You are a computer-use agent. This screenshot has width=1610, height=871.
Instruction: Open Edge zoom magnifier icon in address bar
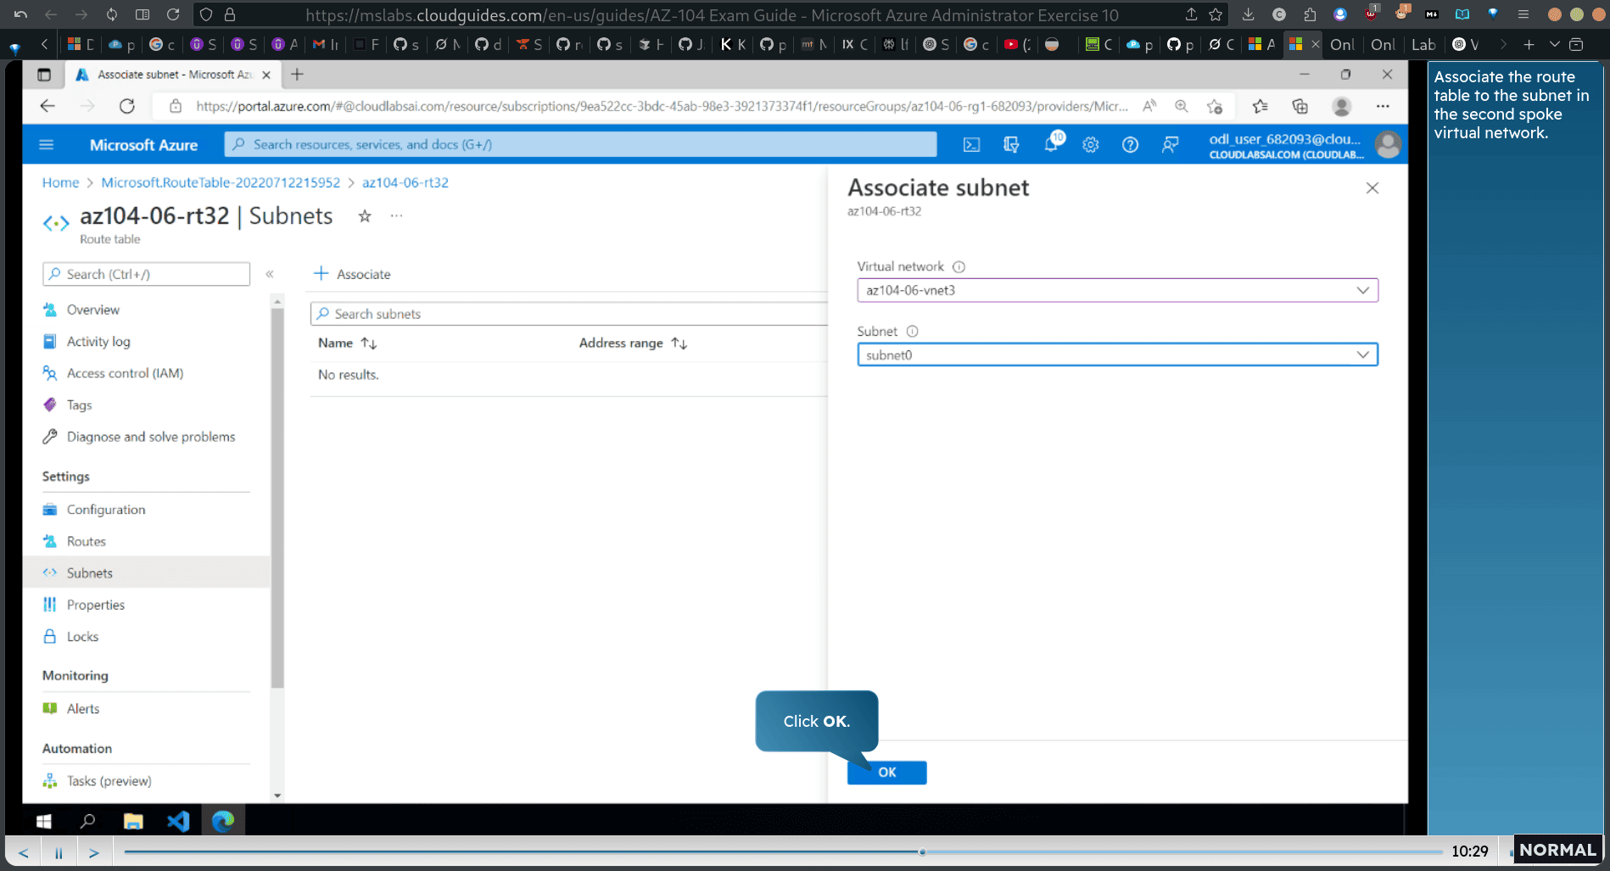pyautogui.click(x=1181, y=106)
